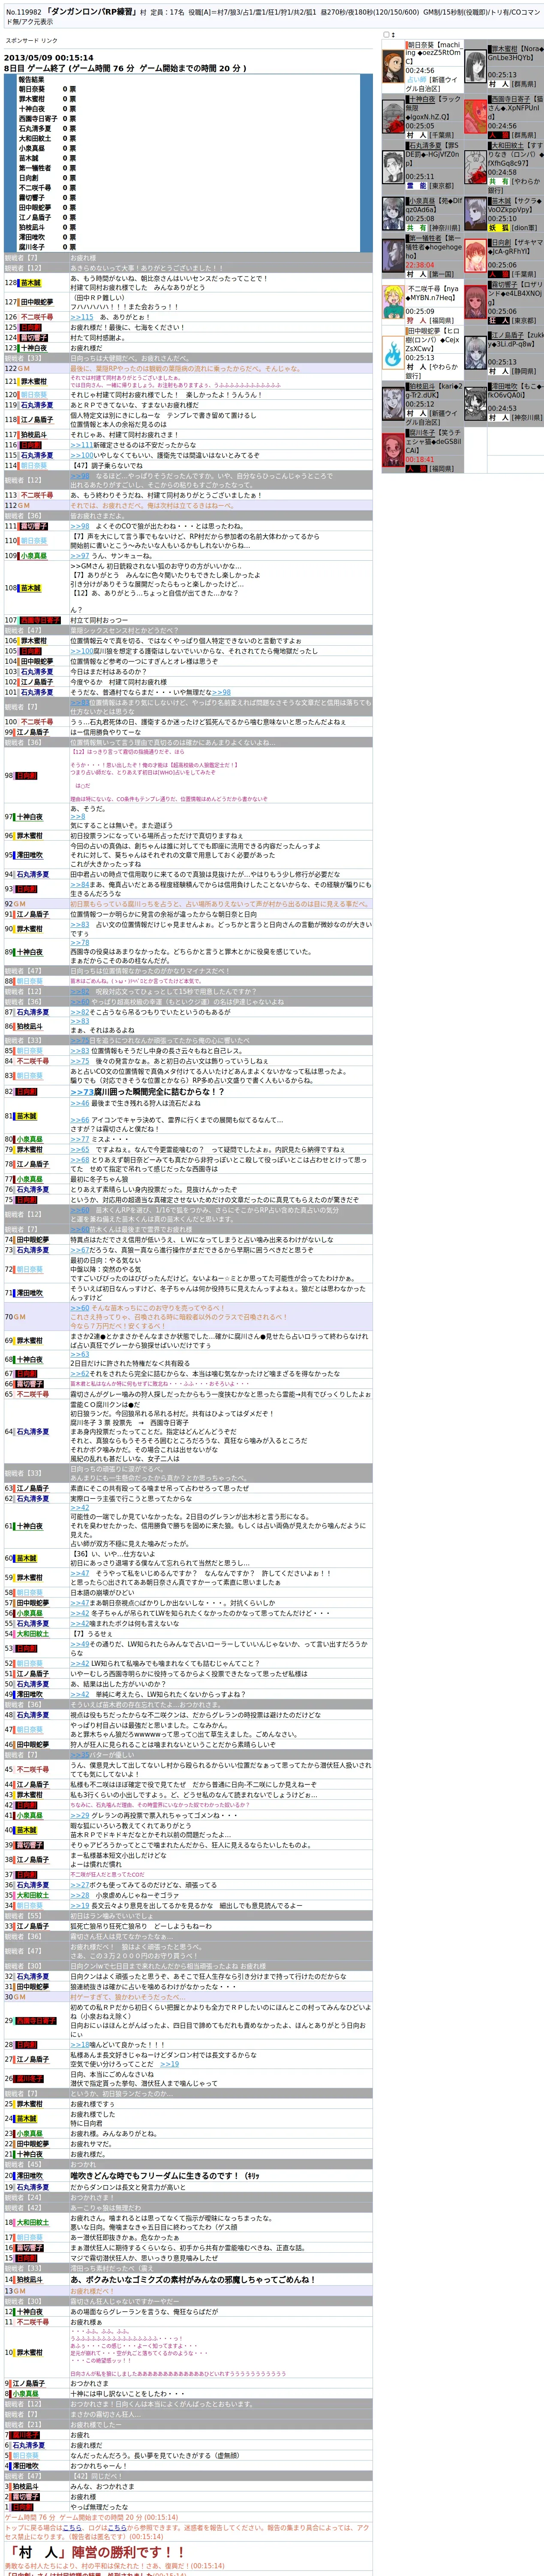Click log entry 20 by 澤田唯吹
The width and height of the screenshot is (544, 2576).
click(x=188, y=2175)
